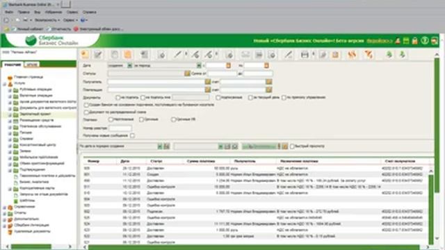Click the icon right of the sort combo
Screen dimensions: 445x250
(167, 147)
